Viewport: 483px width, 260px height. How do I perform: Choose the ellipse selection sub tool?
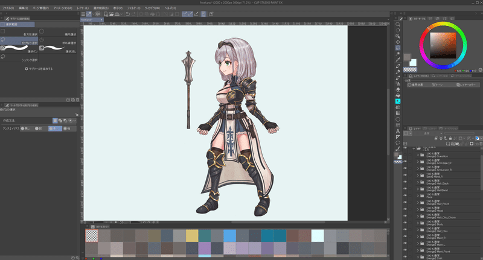[x=57, y=32]
